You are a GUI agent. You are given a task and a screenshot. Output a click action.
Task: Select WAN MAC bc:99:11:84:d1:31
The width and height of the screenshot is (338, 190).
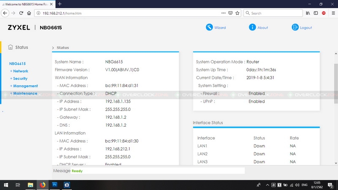point(122,86)
